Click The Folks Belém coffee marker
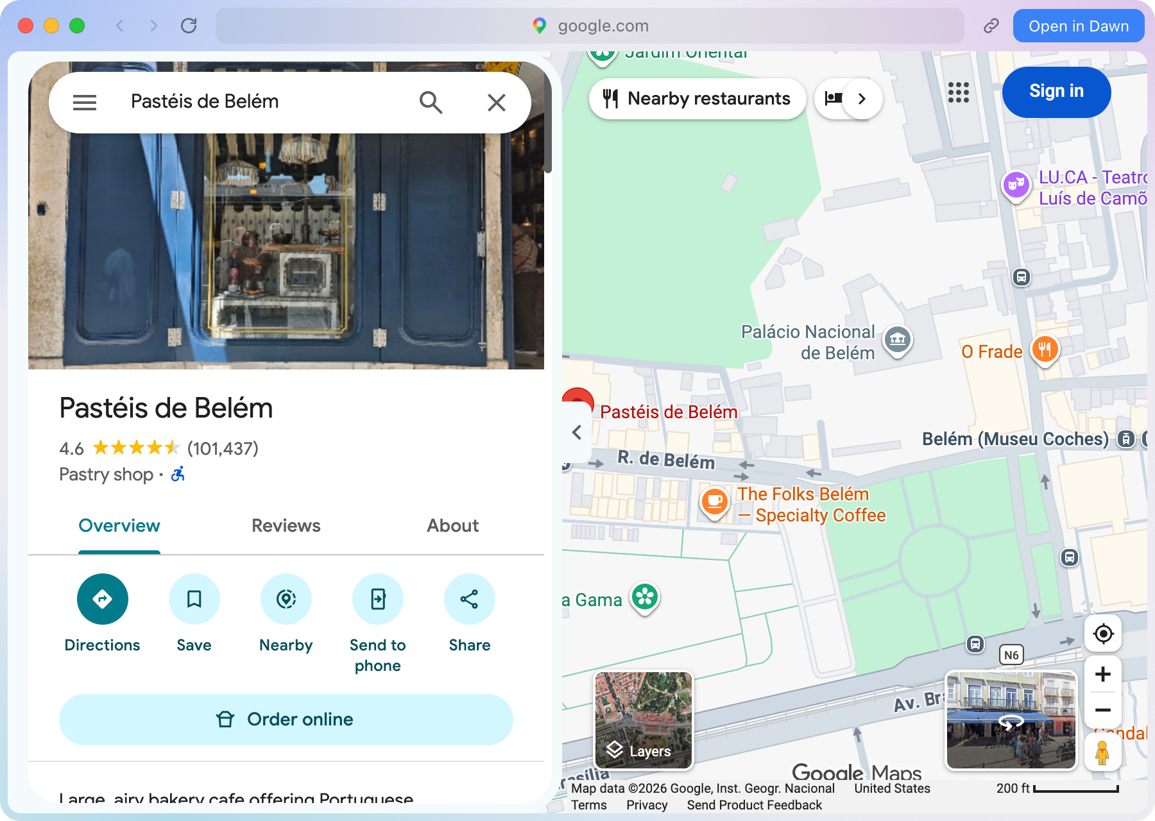This screenshot has height=821, width=1155. 715,503
